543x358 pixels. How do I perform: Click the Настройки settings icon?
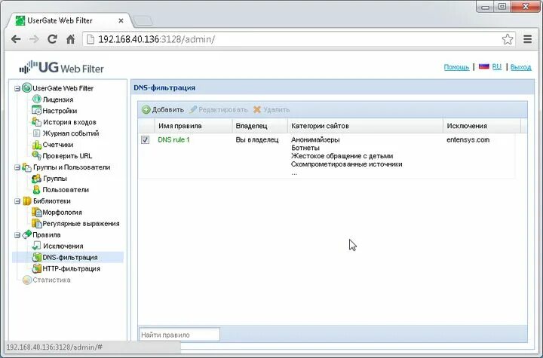[x=37, y=111]
